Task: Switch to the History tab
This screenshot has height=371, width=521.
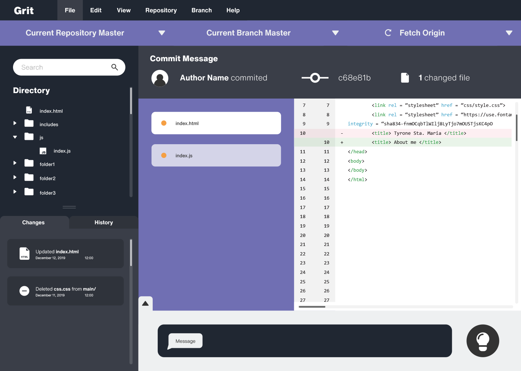Action: (x=103, y=222)
